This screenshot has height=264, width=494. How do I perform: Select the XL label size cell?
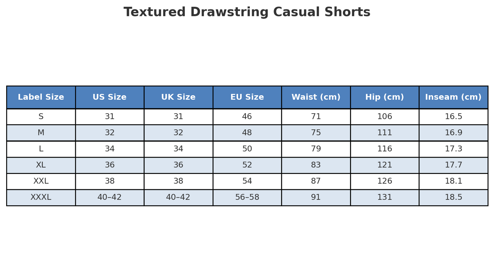[x=41, y=165]
